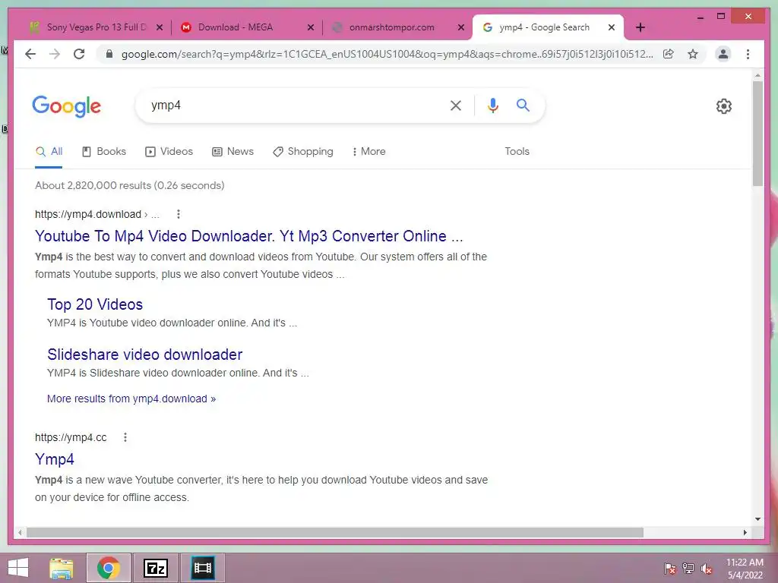Click the muted volume tray icon

[707, 569]
